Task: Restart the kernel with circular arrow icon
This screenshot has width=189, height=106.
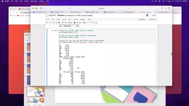Action: [x=77, y=23]
